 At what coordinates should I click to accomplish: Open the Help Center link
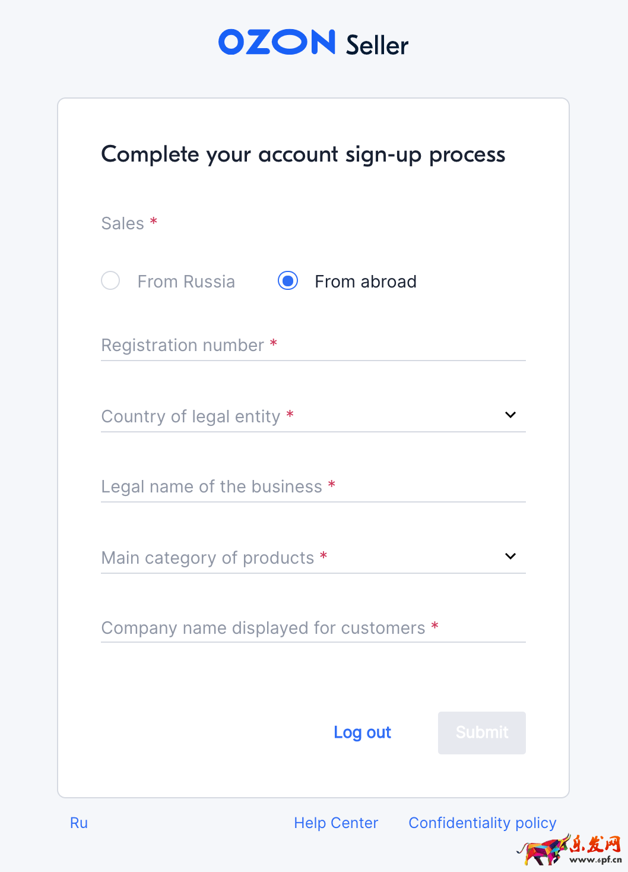pyautogui.click(x=336, y=823)
